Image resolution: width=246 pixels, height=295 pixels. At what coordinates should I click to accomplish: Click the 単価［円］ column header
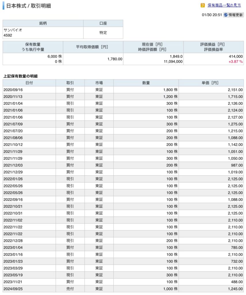[x=211, y=83]
